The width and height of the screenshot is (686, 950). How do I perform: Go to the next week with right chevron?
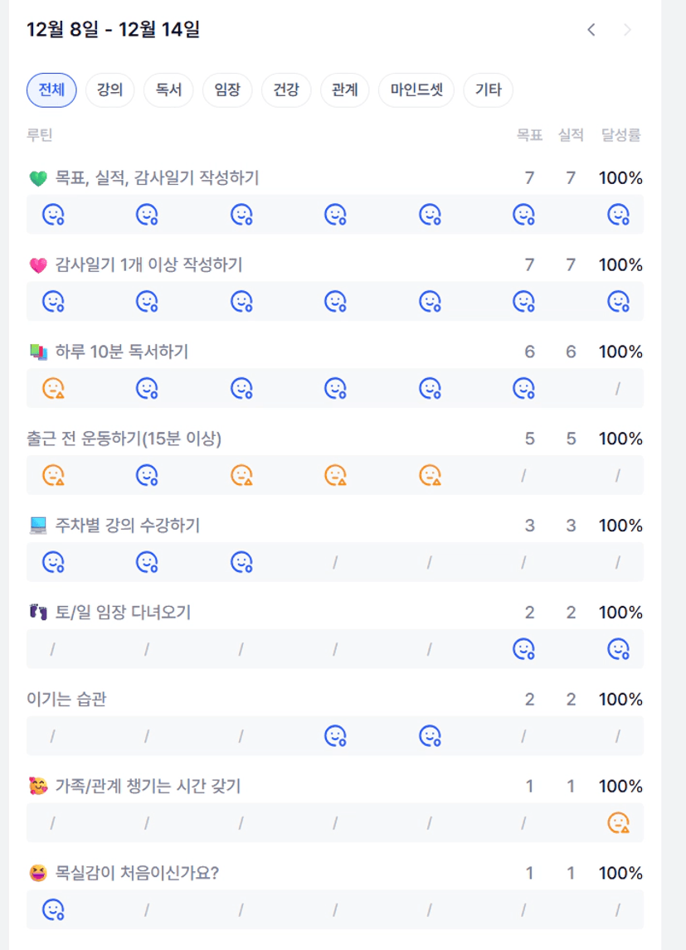[x=628, y=30]
